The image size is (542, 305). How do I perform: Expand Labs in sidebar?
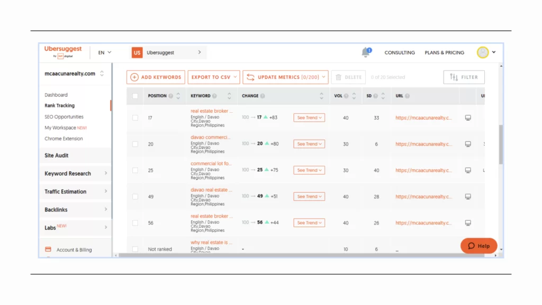(75, 228)
